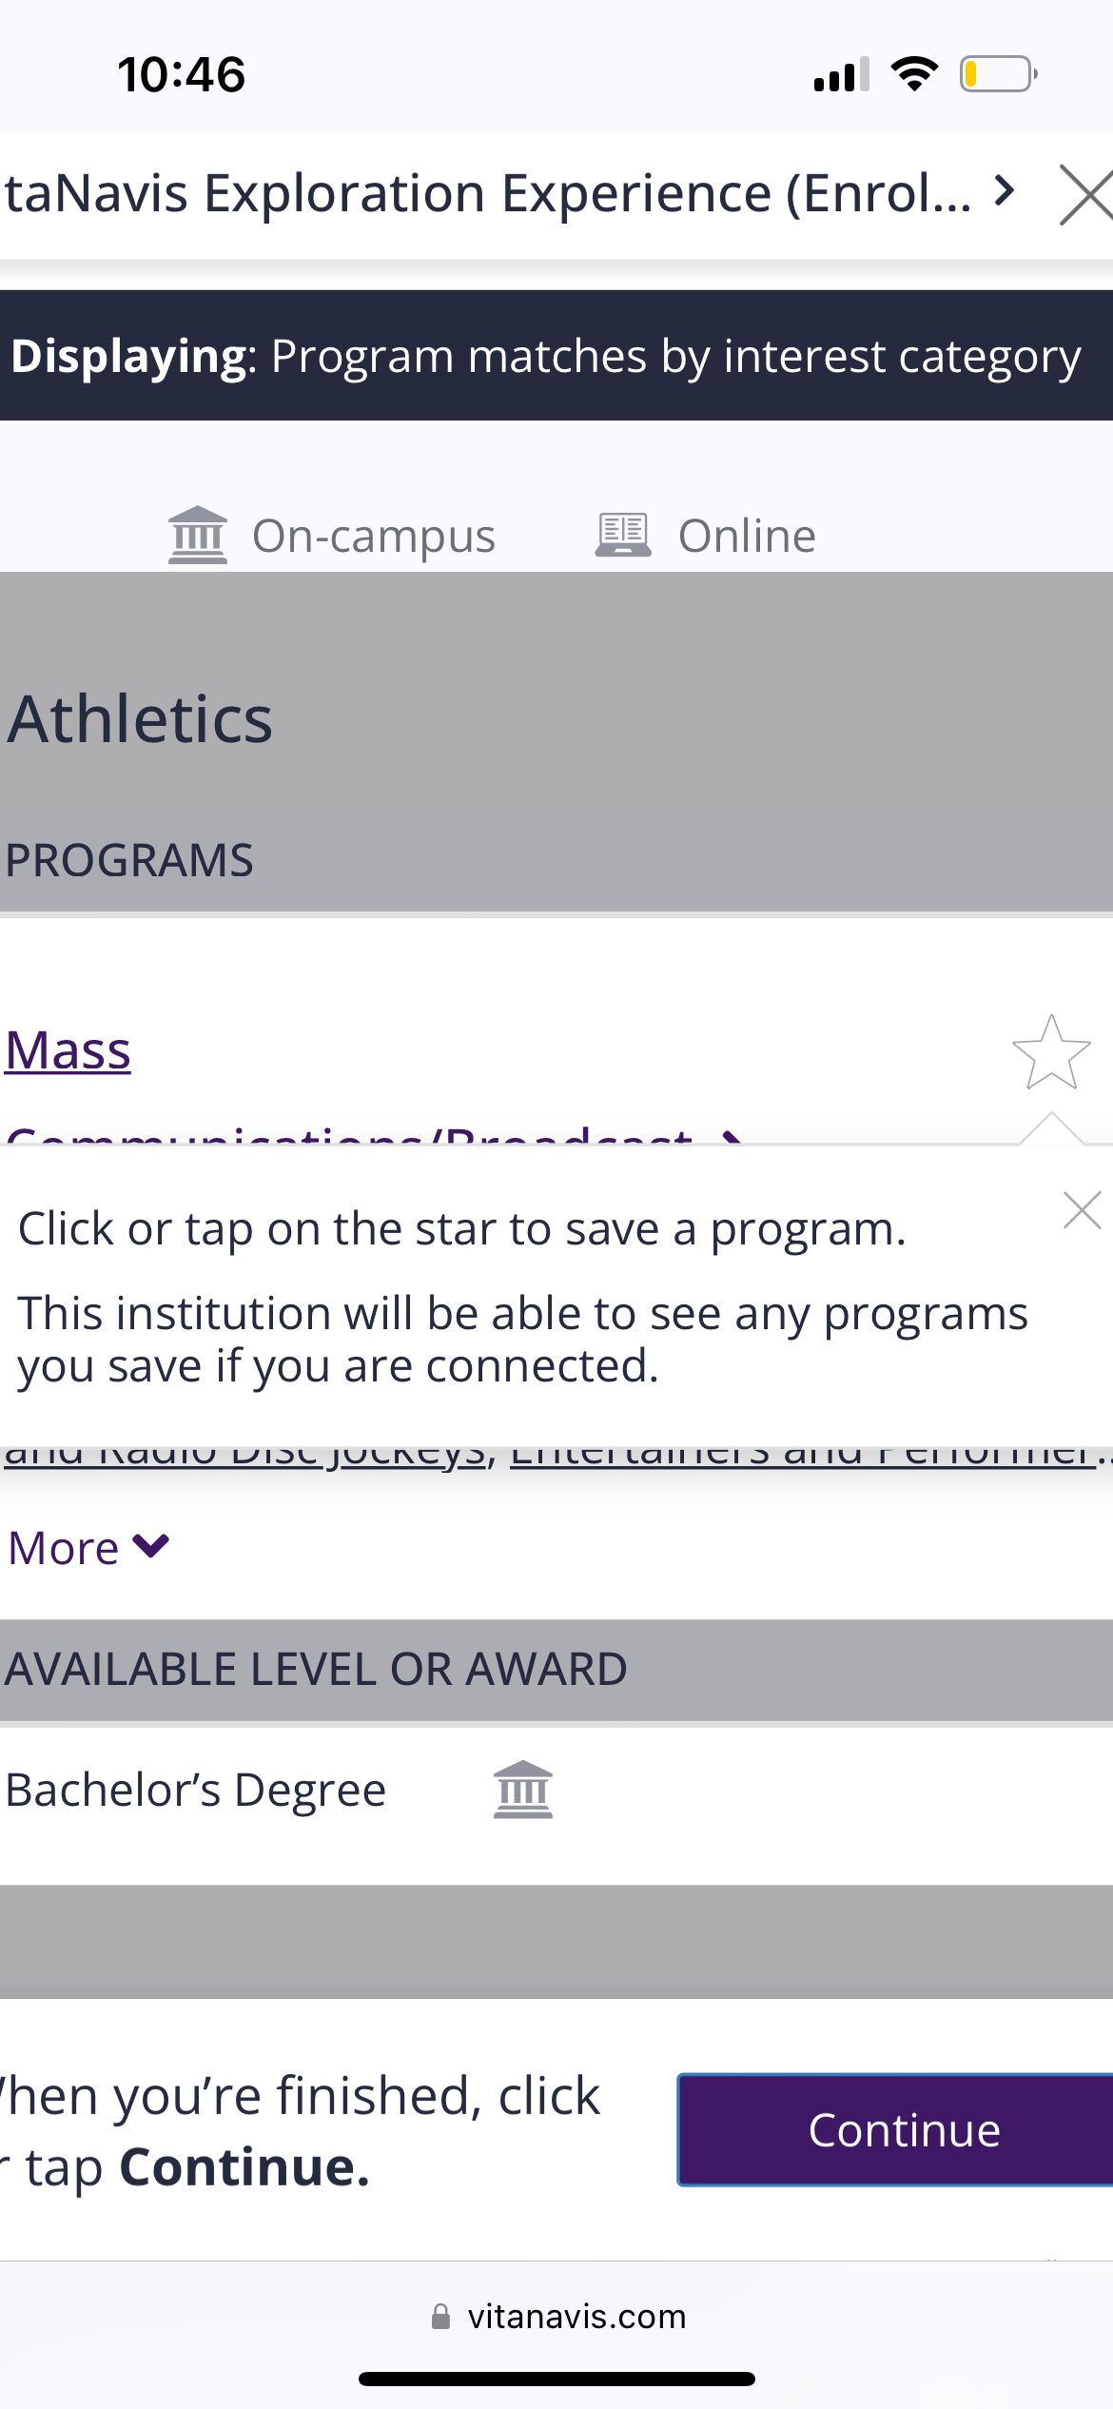Tap the chevron next to the page title
Viewport: 1113px width, 2409px height.
tap(1004, 191)
